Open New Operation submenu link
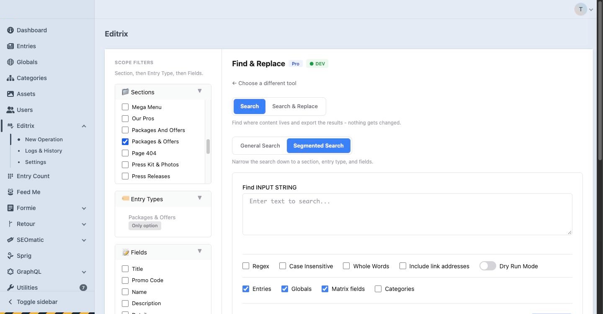The image size is (603, 314). pos(44,139)
